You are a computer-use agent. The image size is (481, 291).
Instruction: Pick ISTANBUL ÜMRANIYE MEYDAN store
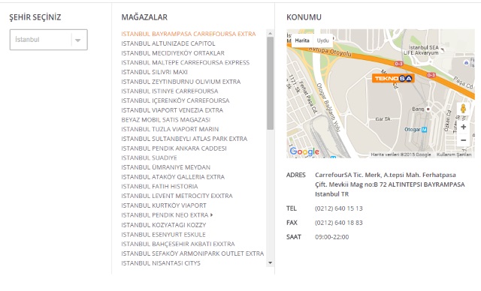click(x=165, y=167)
